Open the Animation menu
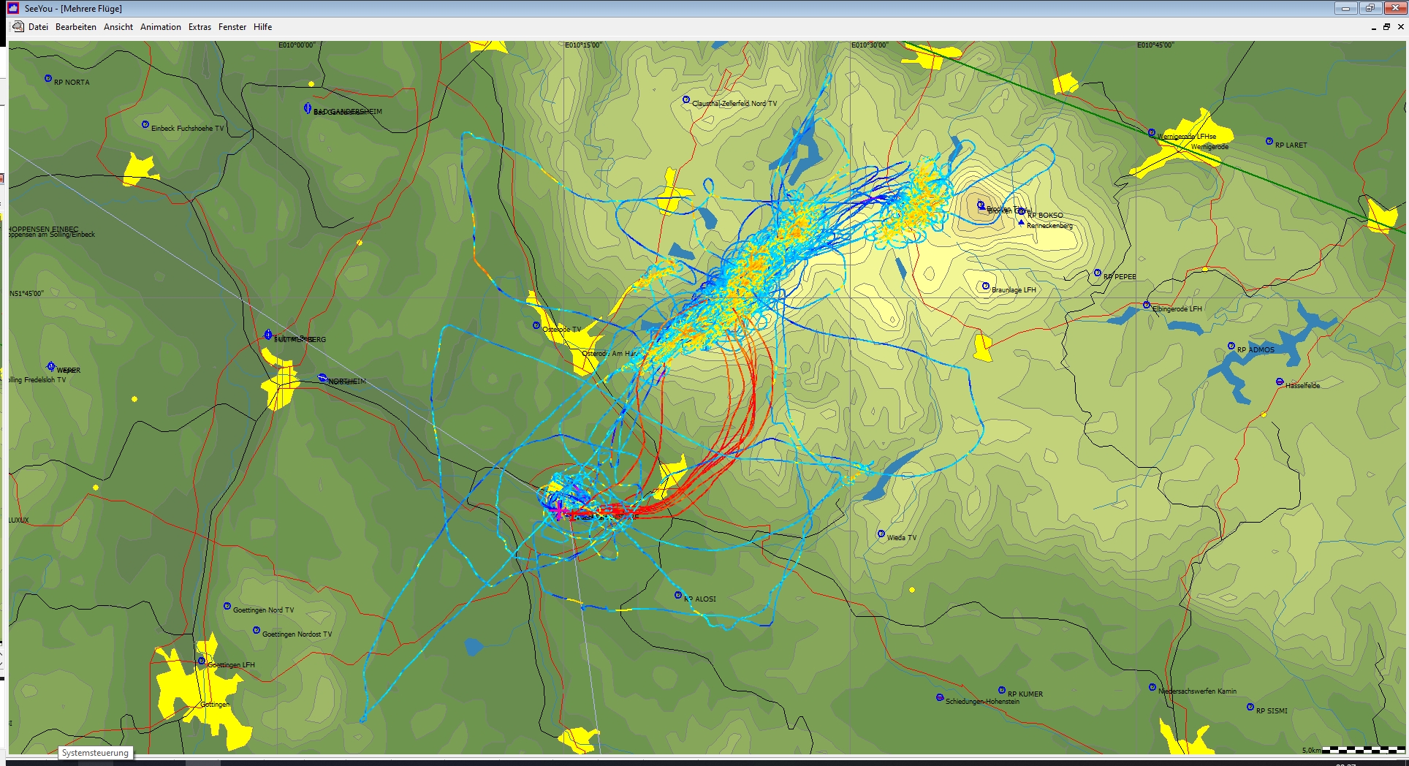Viewport: 1409px width, 766px height. click(161, 27)
